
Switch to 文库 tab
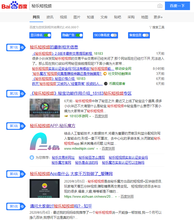pos(104,17)
